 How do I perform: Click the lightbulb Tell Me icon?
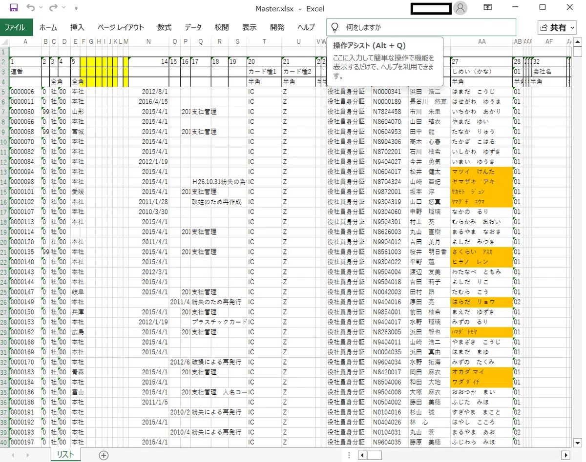335,27
